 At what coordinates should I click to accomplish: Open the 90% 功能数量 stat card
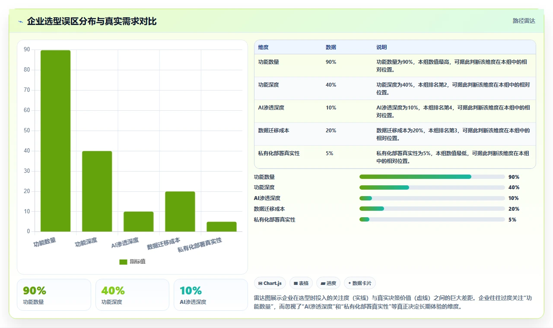pyautogui.click(x=54, y=295)
